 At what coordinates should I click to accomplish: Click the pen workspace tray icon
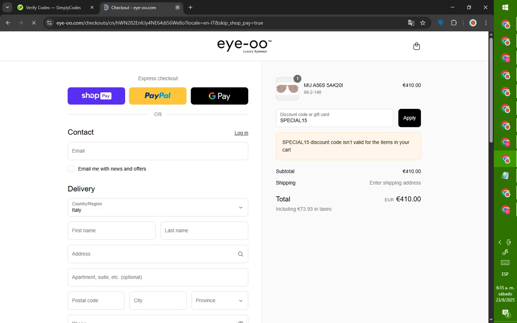pos(505,252)
